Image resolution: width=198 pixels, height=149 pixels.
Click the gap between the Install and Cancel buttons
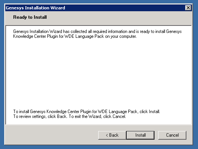click(156, 135)
